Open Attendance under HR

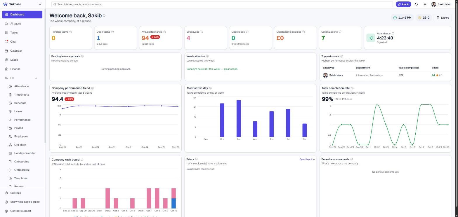24,86
